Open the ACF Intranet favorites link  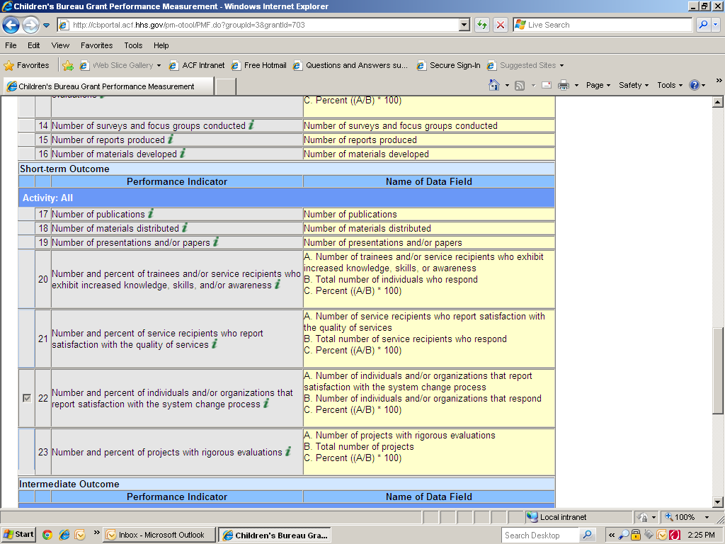tap(197, 66)
